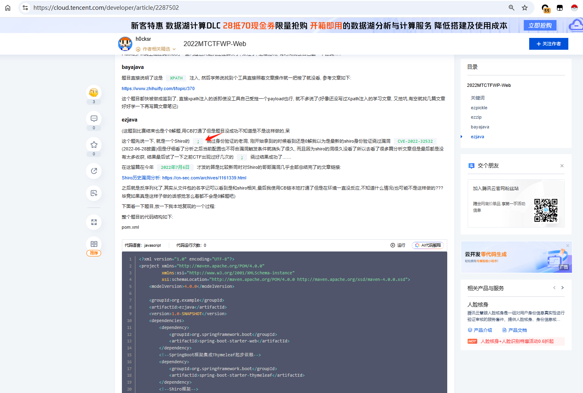Click the XPATH code tag
This screenshot has height=393, width=583.
[176, 78]
